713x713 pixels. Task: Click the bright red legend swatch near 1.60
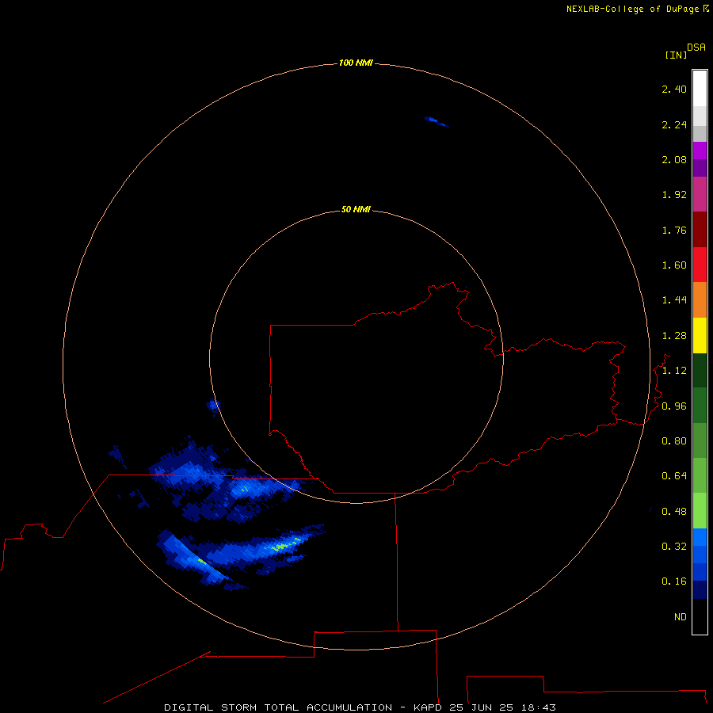point(700,265)
